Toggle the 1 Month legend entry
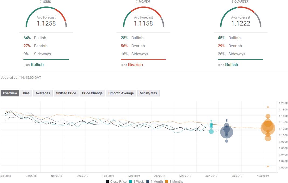Viewport: 288px width, 183px height. point(155,181)
